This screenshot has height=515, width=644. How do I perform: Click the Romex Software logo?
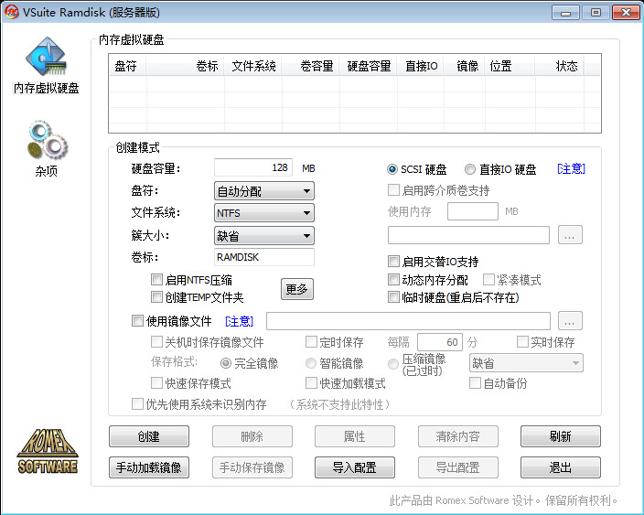coord(48,452)
